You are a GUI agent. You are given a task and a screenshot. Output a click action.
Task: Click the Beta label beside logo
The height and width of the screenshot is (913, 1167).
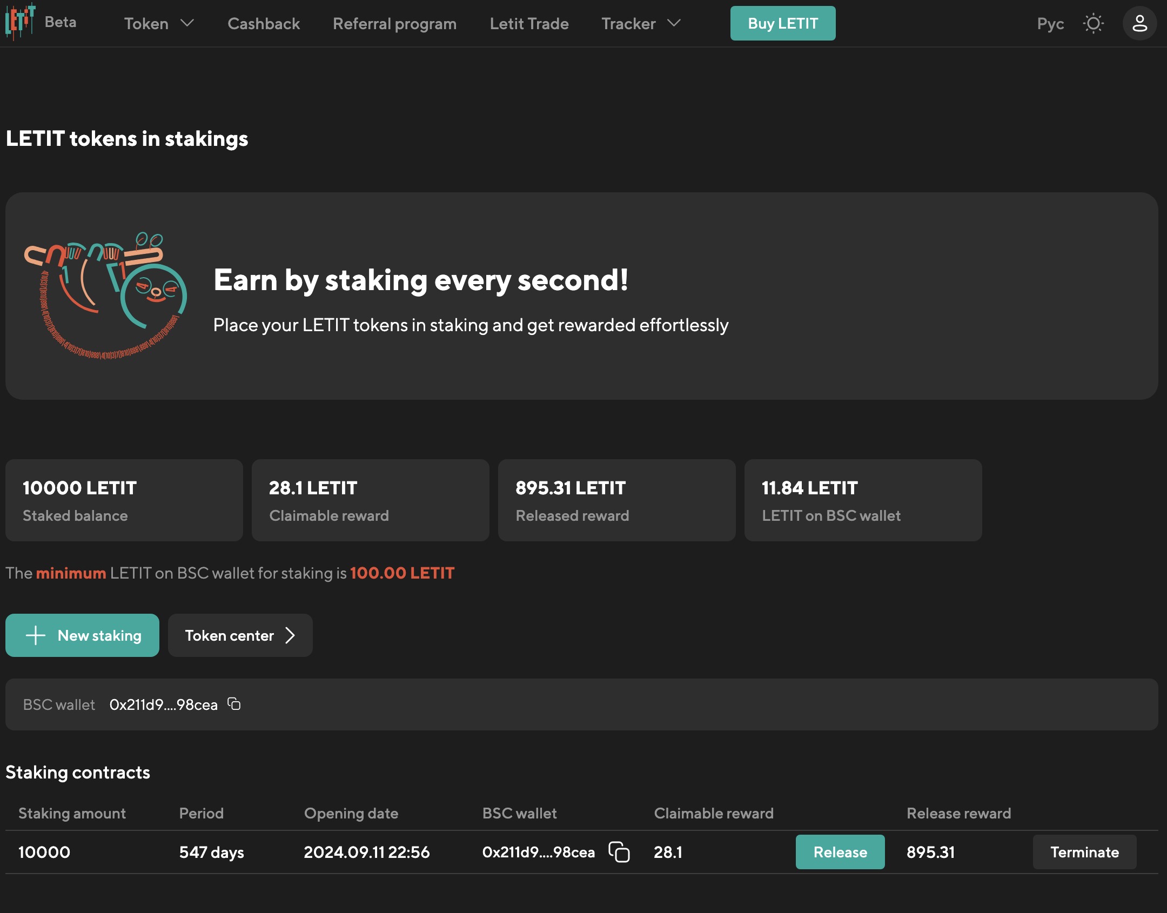(x=61, y=22)
